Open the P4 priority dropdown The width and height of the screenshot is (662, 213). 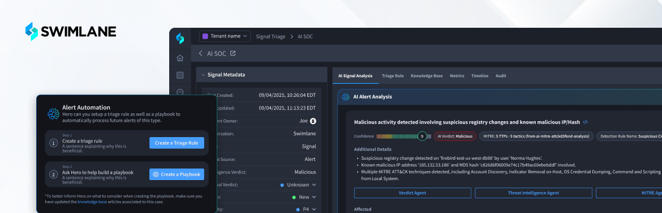point(306,209)
